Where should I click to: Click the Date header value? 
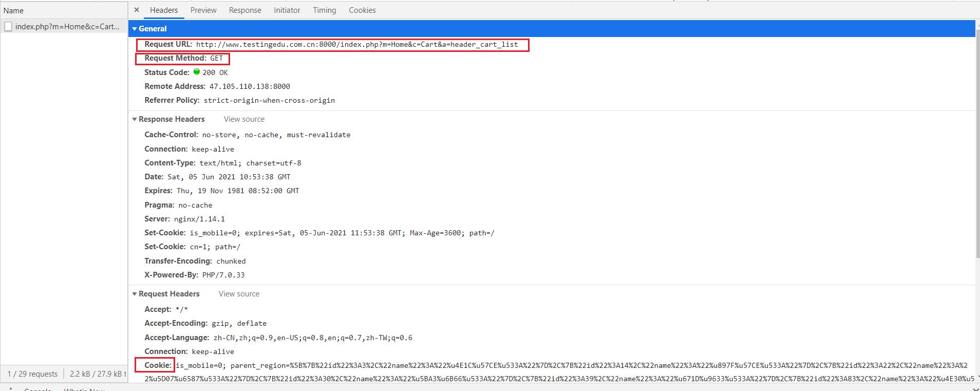(x=229, y=177)
